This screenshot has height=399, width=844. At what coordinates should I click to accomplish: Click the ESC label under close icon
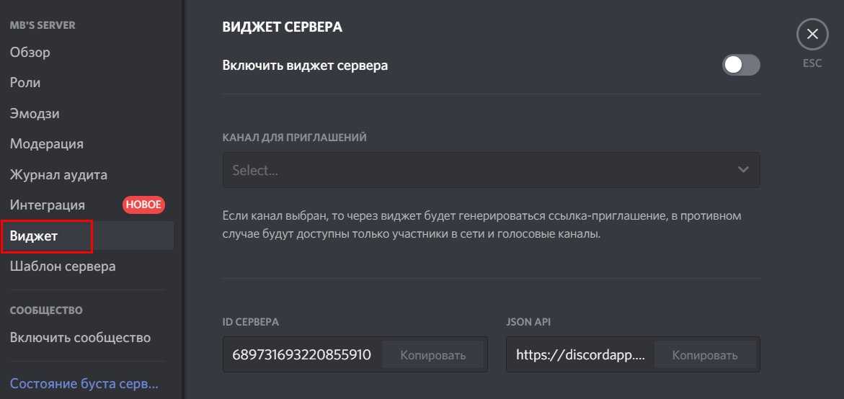click(x=812, y=63)
